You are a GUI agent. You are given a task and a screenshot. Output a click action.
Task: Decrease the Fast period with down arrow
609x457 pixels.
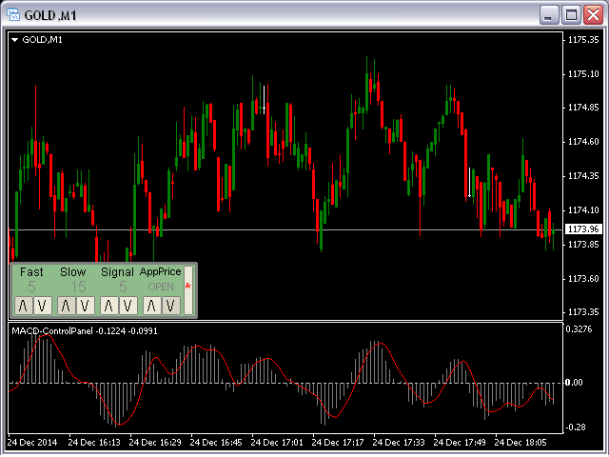point(41,306)
